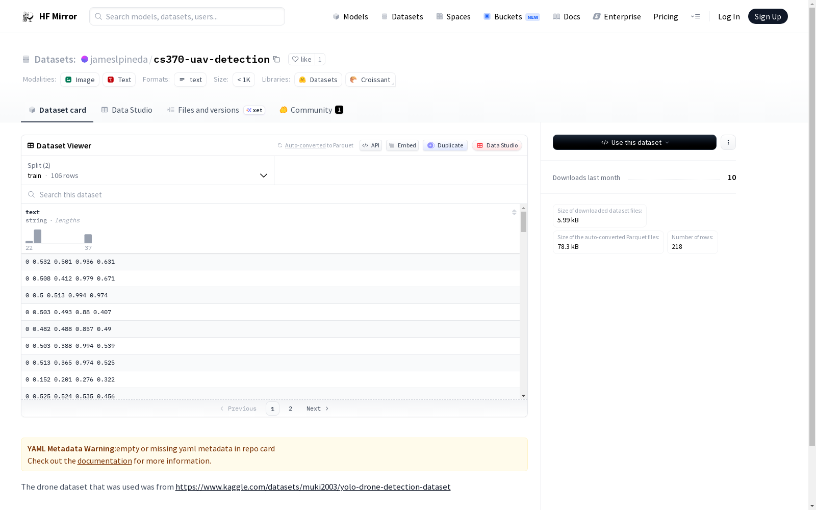Click the dataset viewer scrollbar thumb
This screenshot has height=510, width=816.
coord(523,222)
